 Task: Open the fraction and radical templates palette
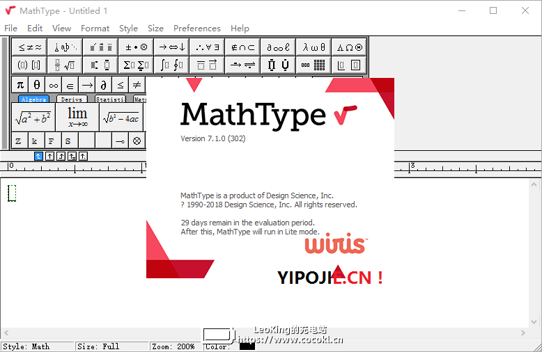(x=65, y=65)
